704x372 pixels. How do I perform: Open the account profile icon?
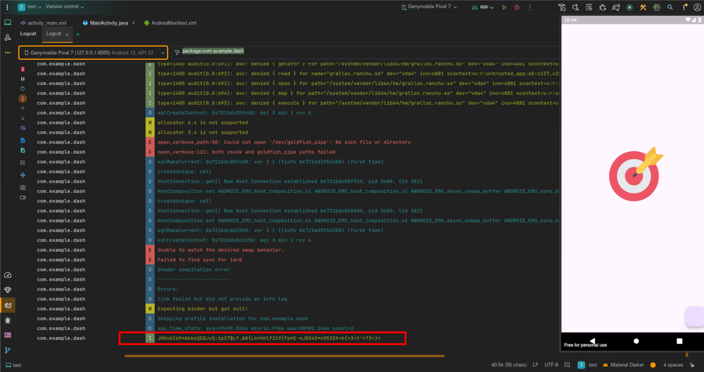(697, 7)
